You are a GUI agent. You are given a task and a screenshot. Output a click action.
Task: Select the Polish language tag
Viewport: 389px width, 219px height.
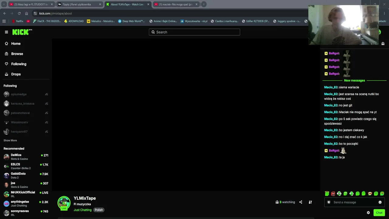click(x=99, y=210)
